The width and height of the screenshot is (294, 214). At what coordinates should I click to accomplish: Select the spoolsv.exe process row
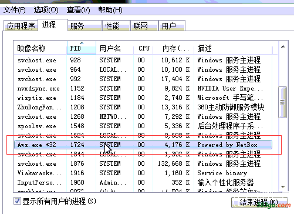(x=143, y=126)
